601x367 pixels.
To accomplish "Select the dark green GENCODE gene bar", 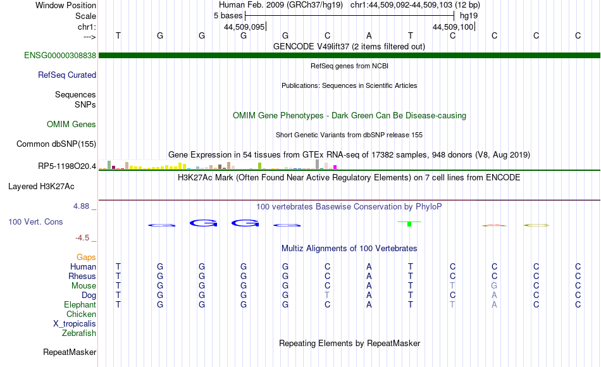I will (x=350, y=55).
